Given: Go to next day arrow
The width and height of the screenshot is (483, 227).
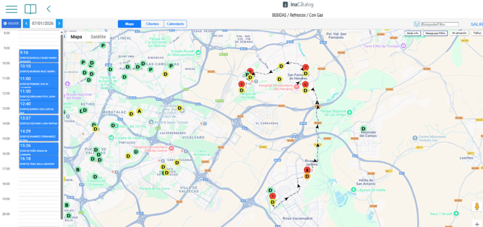Looking at the screenshot, I should coord(59,23).
